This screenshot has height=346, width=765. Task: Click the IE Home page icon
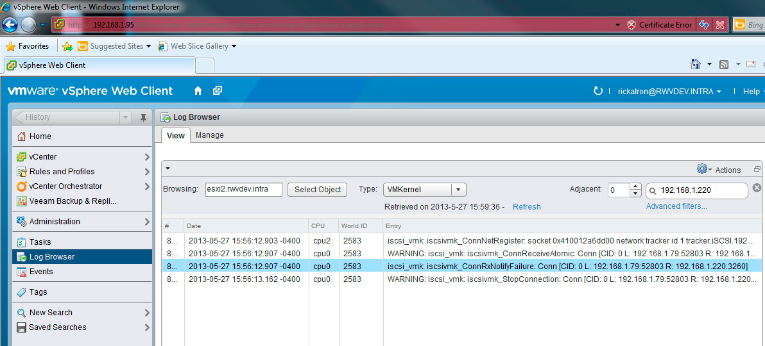(696, 64)
